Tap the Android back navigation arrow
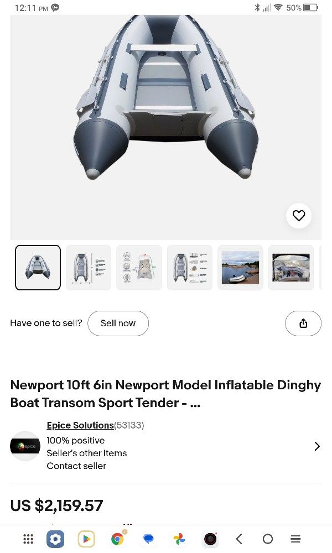The image size is (332, 553). click(239, 539)
